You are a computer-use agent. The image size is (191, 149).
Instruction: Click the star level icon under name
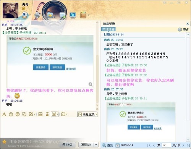(x=24, y=9)
